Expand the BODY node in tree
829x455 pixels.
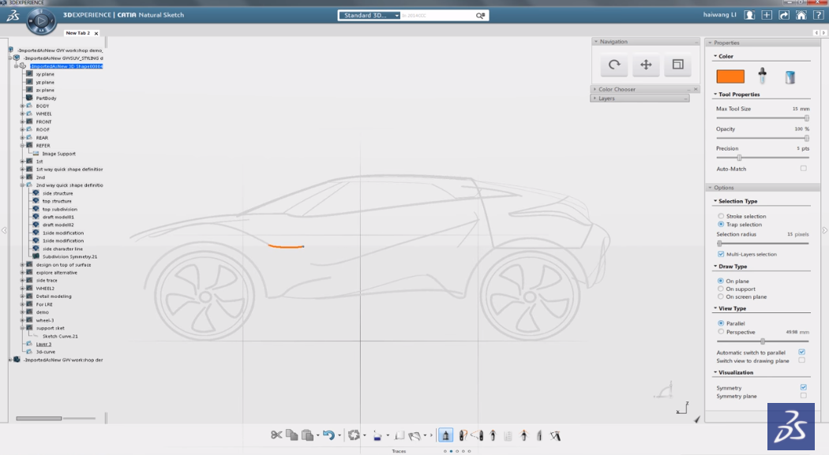22,106
